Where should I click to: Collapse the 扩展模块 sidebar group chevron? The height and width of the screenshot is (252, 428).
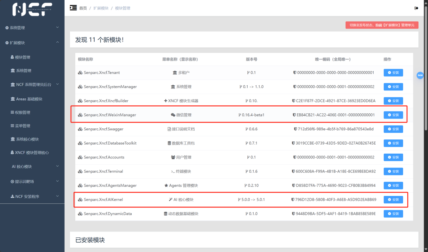click(57, 42)
